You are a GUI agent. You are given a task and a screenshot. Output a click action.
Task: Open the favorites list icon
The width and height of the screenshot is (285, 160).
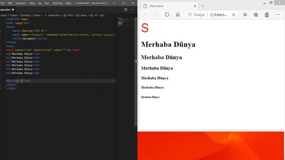tap(245, 15)
